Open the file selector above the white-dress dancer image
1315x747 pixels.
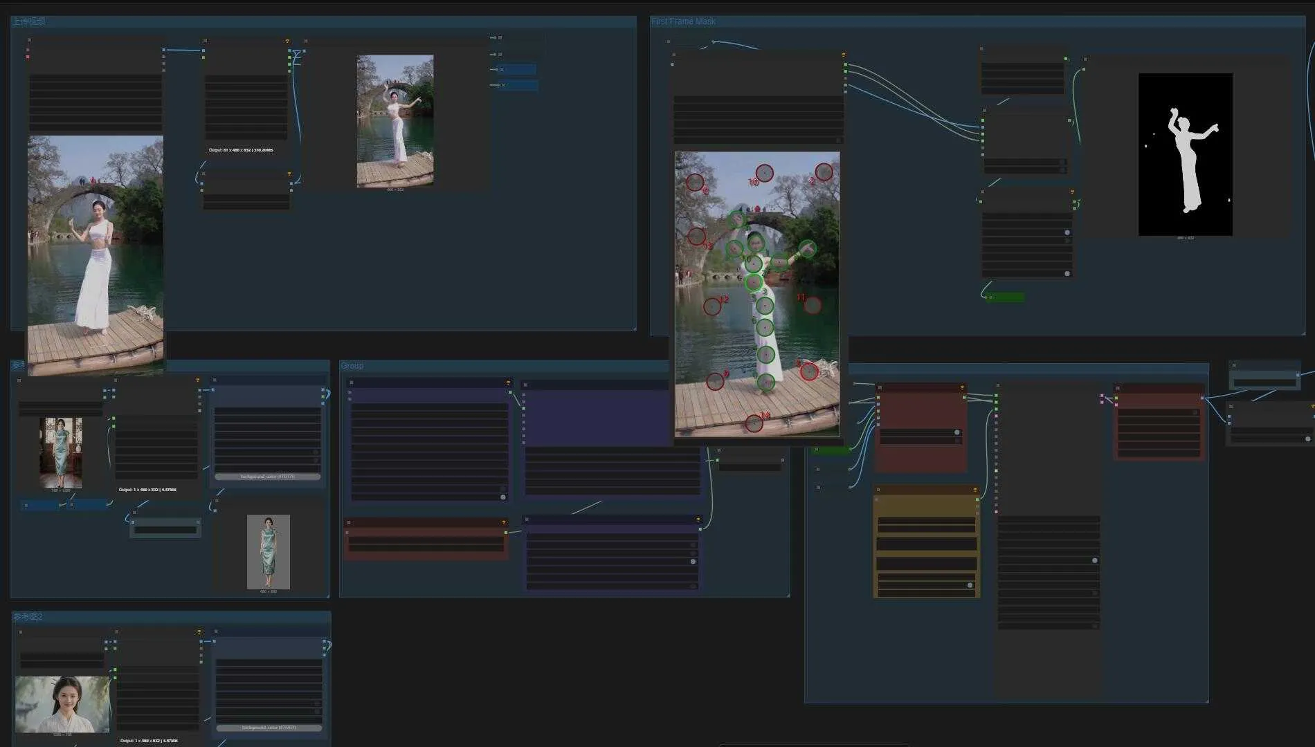[x=95, y=80]
